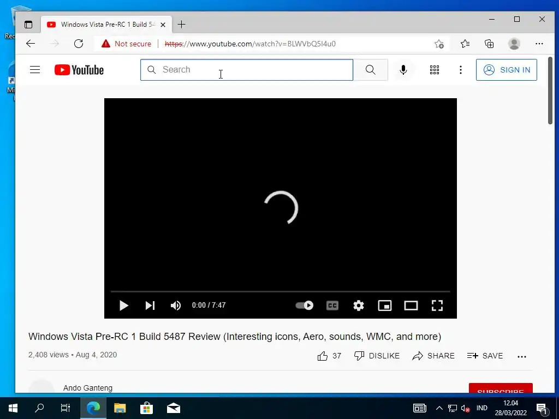
Task: Open the YouTube apps grid
Action: click(434, 70)
